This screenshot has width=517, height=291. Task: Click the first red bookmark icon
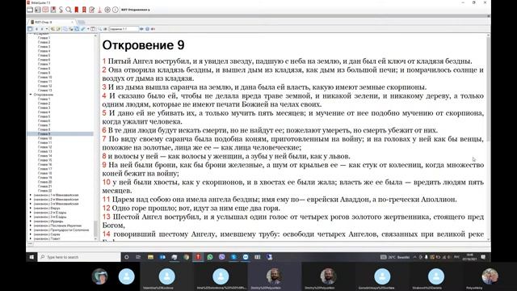click(x=77, y=10)
